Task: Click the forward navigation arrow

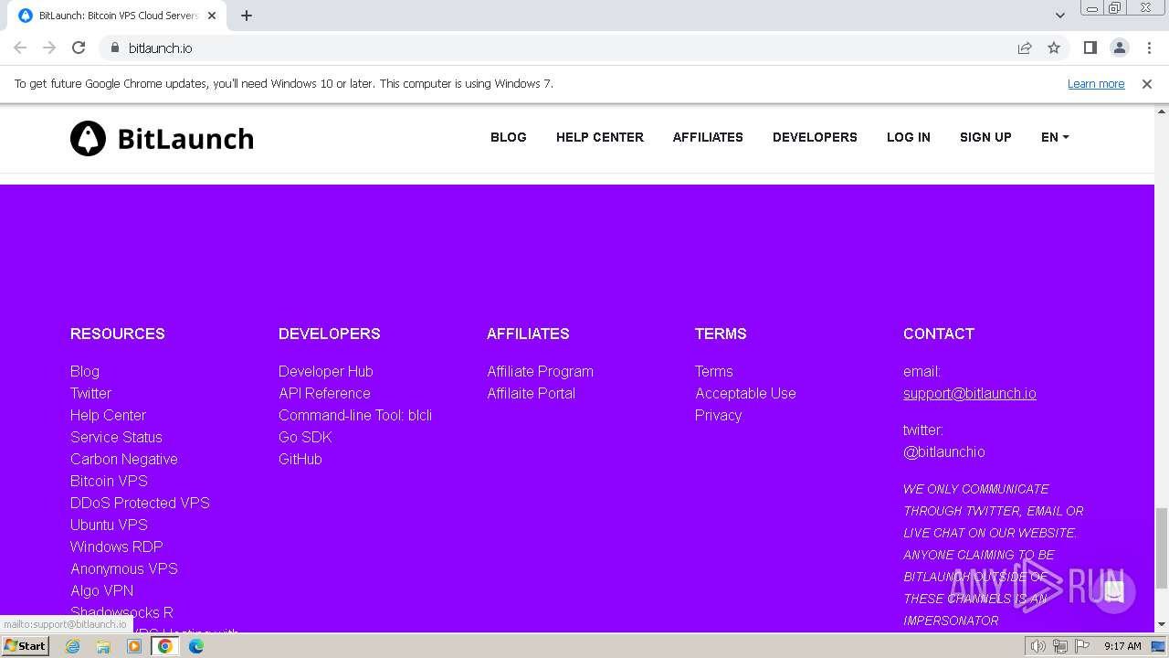Action: click(49, 48)
